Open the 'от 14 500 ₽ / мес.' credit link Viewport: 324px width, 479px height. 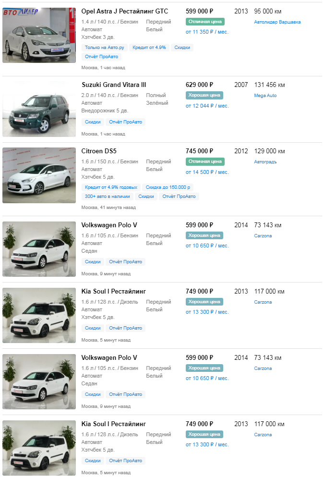207,172
